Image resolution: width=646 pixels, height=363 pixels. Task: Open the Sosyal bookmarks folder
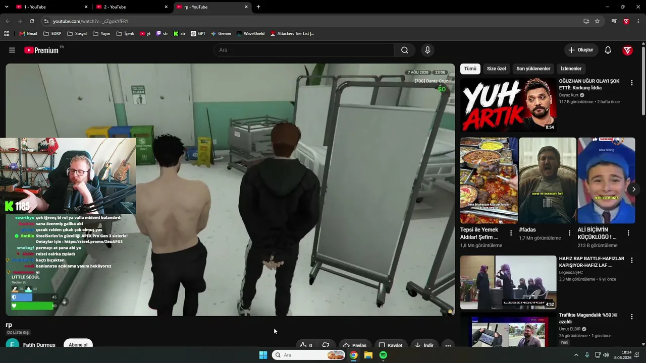(x=77, y=34)
